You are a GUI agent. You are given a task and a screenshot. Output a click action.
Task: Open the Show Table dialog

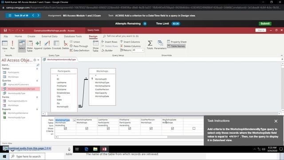pos(95,46)
